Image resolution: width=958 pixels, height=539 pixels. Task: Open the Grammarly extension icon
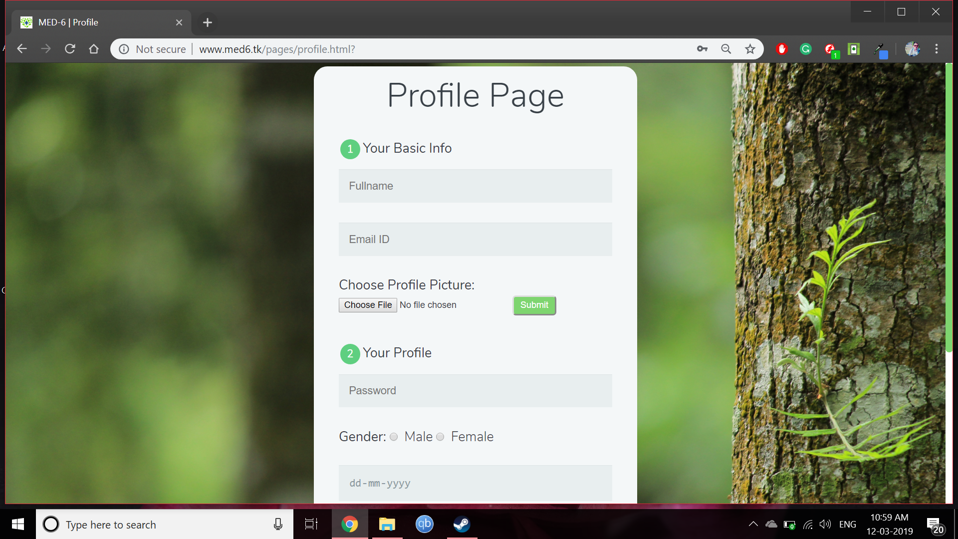click(805, 49)
